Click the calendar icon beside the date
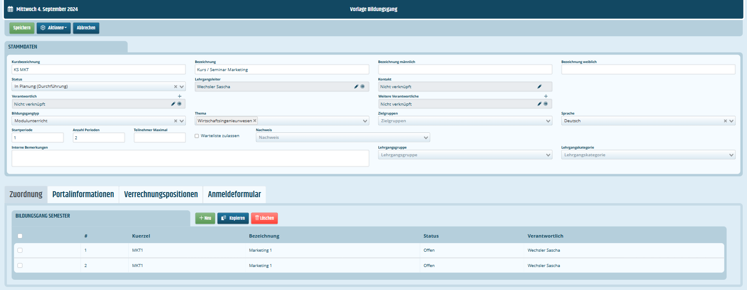This screenshot has height=290, width=747. click(11, 9)
